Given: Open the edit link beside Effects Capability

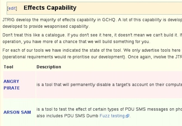Looking at the screenshot, I should (x=12, y=8).
